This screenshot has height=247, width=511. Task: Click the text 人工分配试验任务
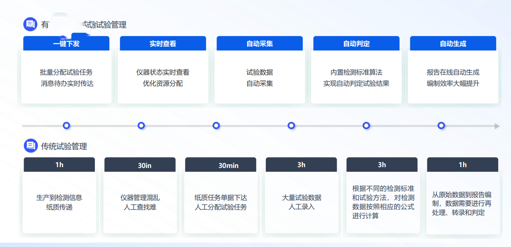tap(221, 207)
